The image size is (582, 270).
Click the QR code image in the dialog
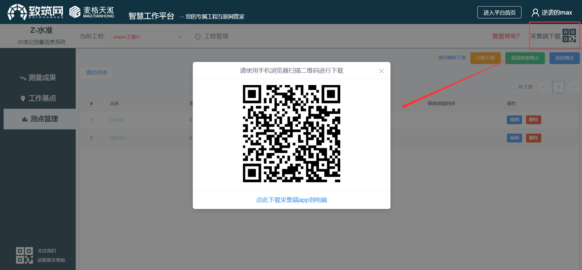coord(292,134)
